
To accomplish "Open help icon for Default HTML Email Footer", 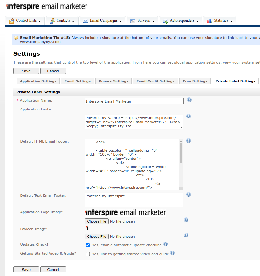I will [188, 141].
